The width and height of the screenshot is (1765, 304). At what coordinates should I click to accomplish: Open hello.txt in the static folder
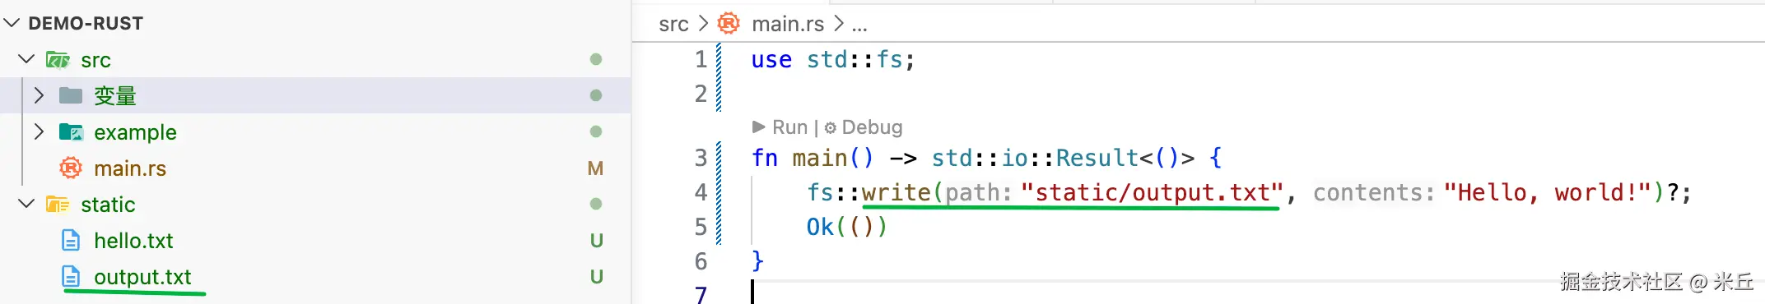click(x=133, y=241)
